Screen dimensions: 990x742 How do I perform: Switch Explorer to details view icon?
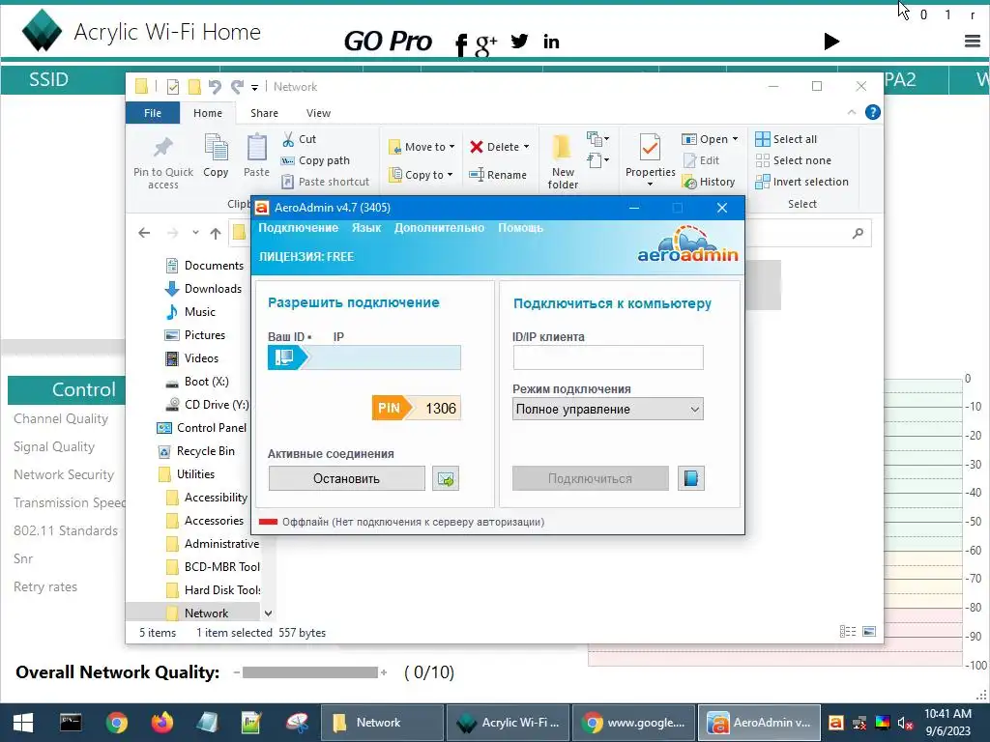[x=847, y=632]
